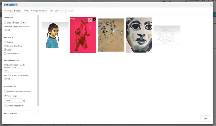The width and height of the screenshot is (216, 126).
Task: Select Aspect Ratio of first Element
Action: [5, 91]
